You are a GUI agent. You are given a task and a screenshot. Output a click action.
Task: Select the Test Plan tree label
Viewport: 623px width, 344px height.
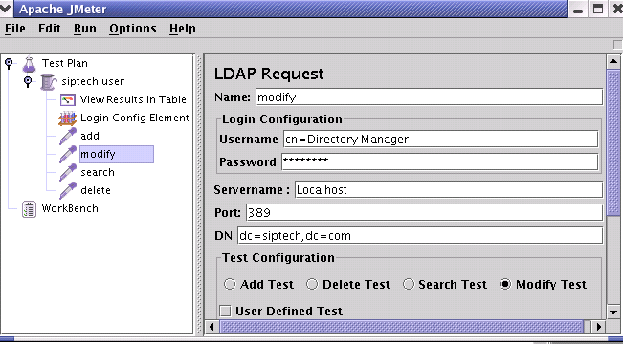click(x=65, y=63)
